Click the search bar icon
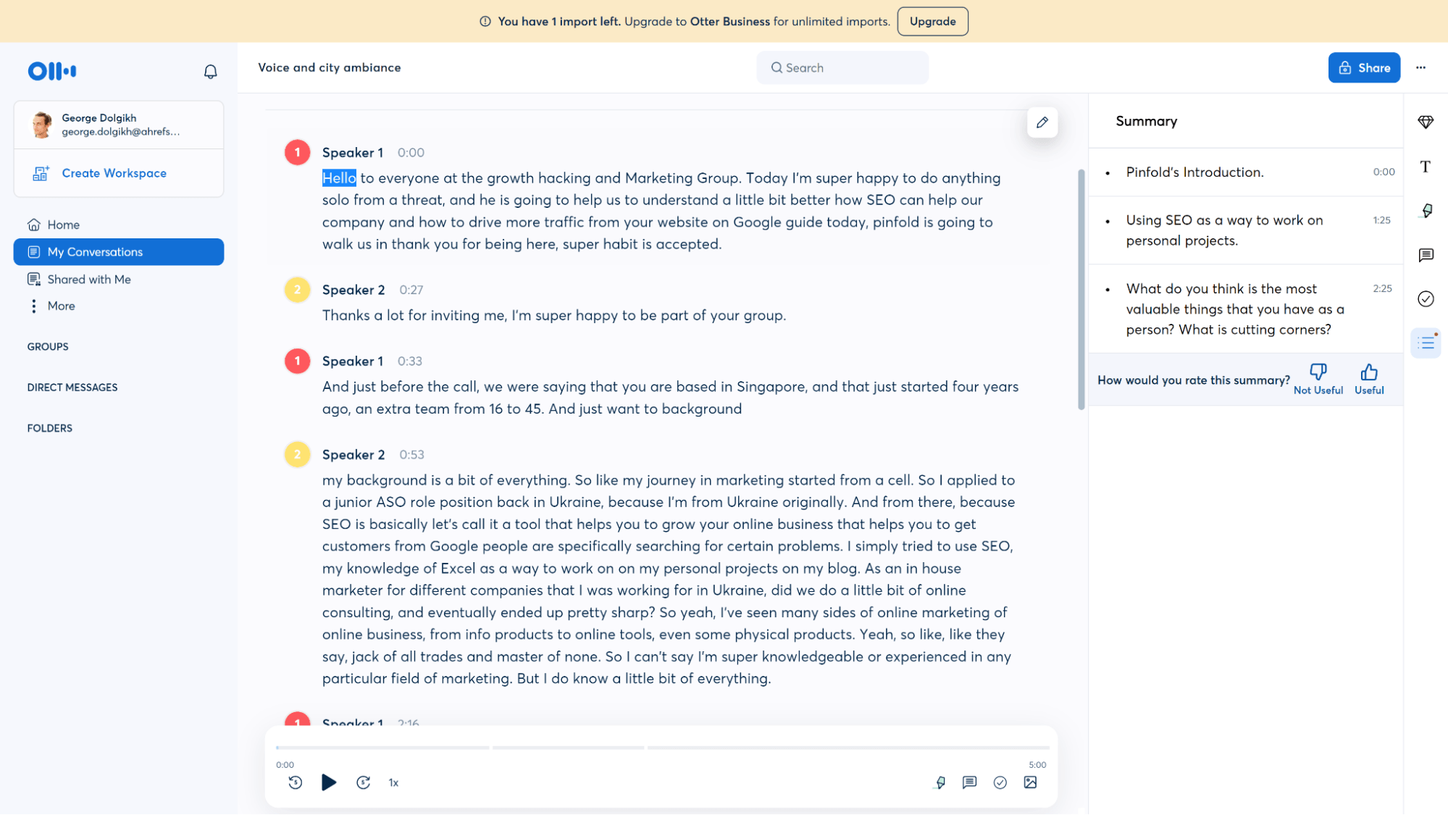 pyautogui.click(x=777, y=67)
